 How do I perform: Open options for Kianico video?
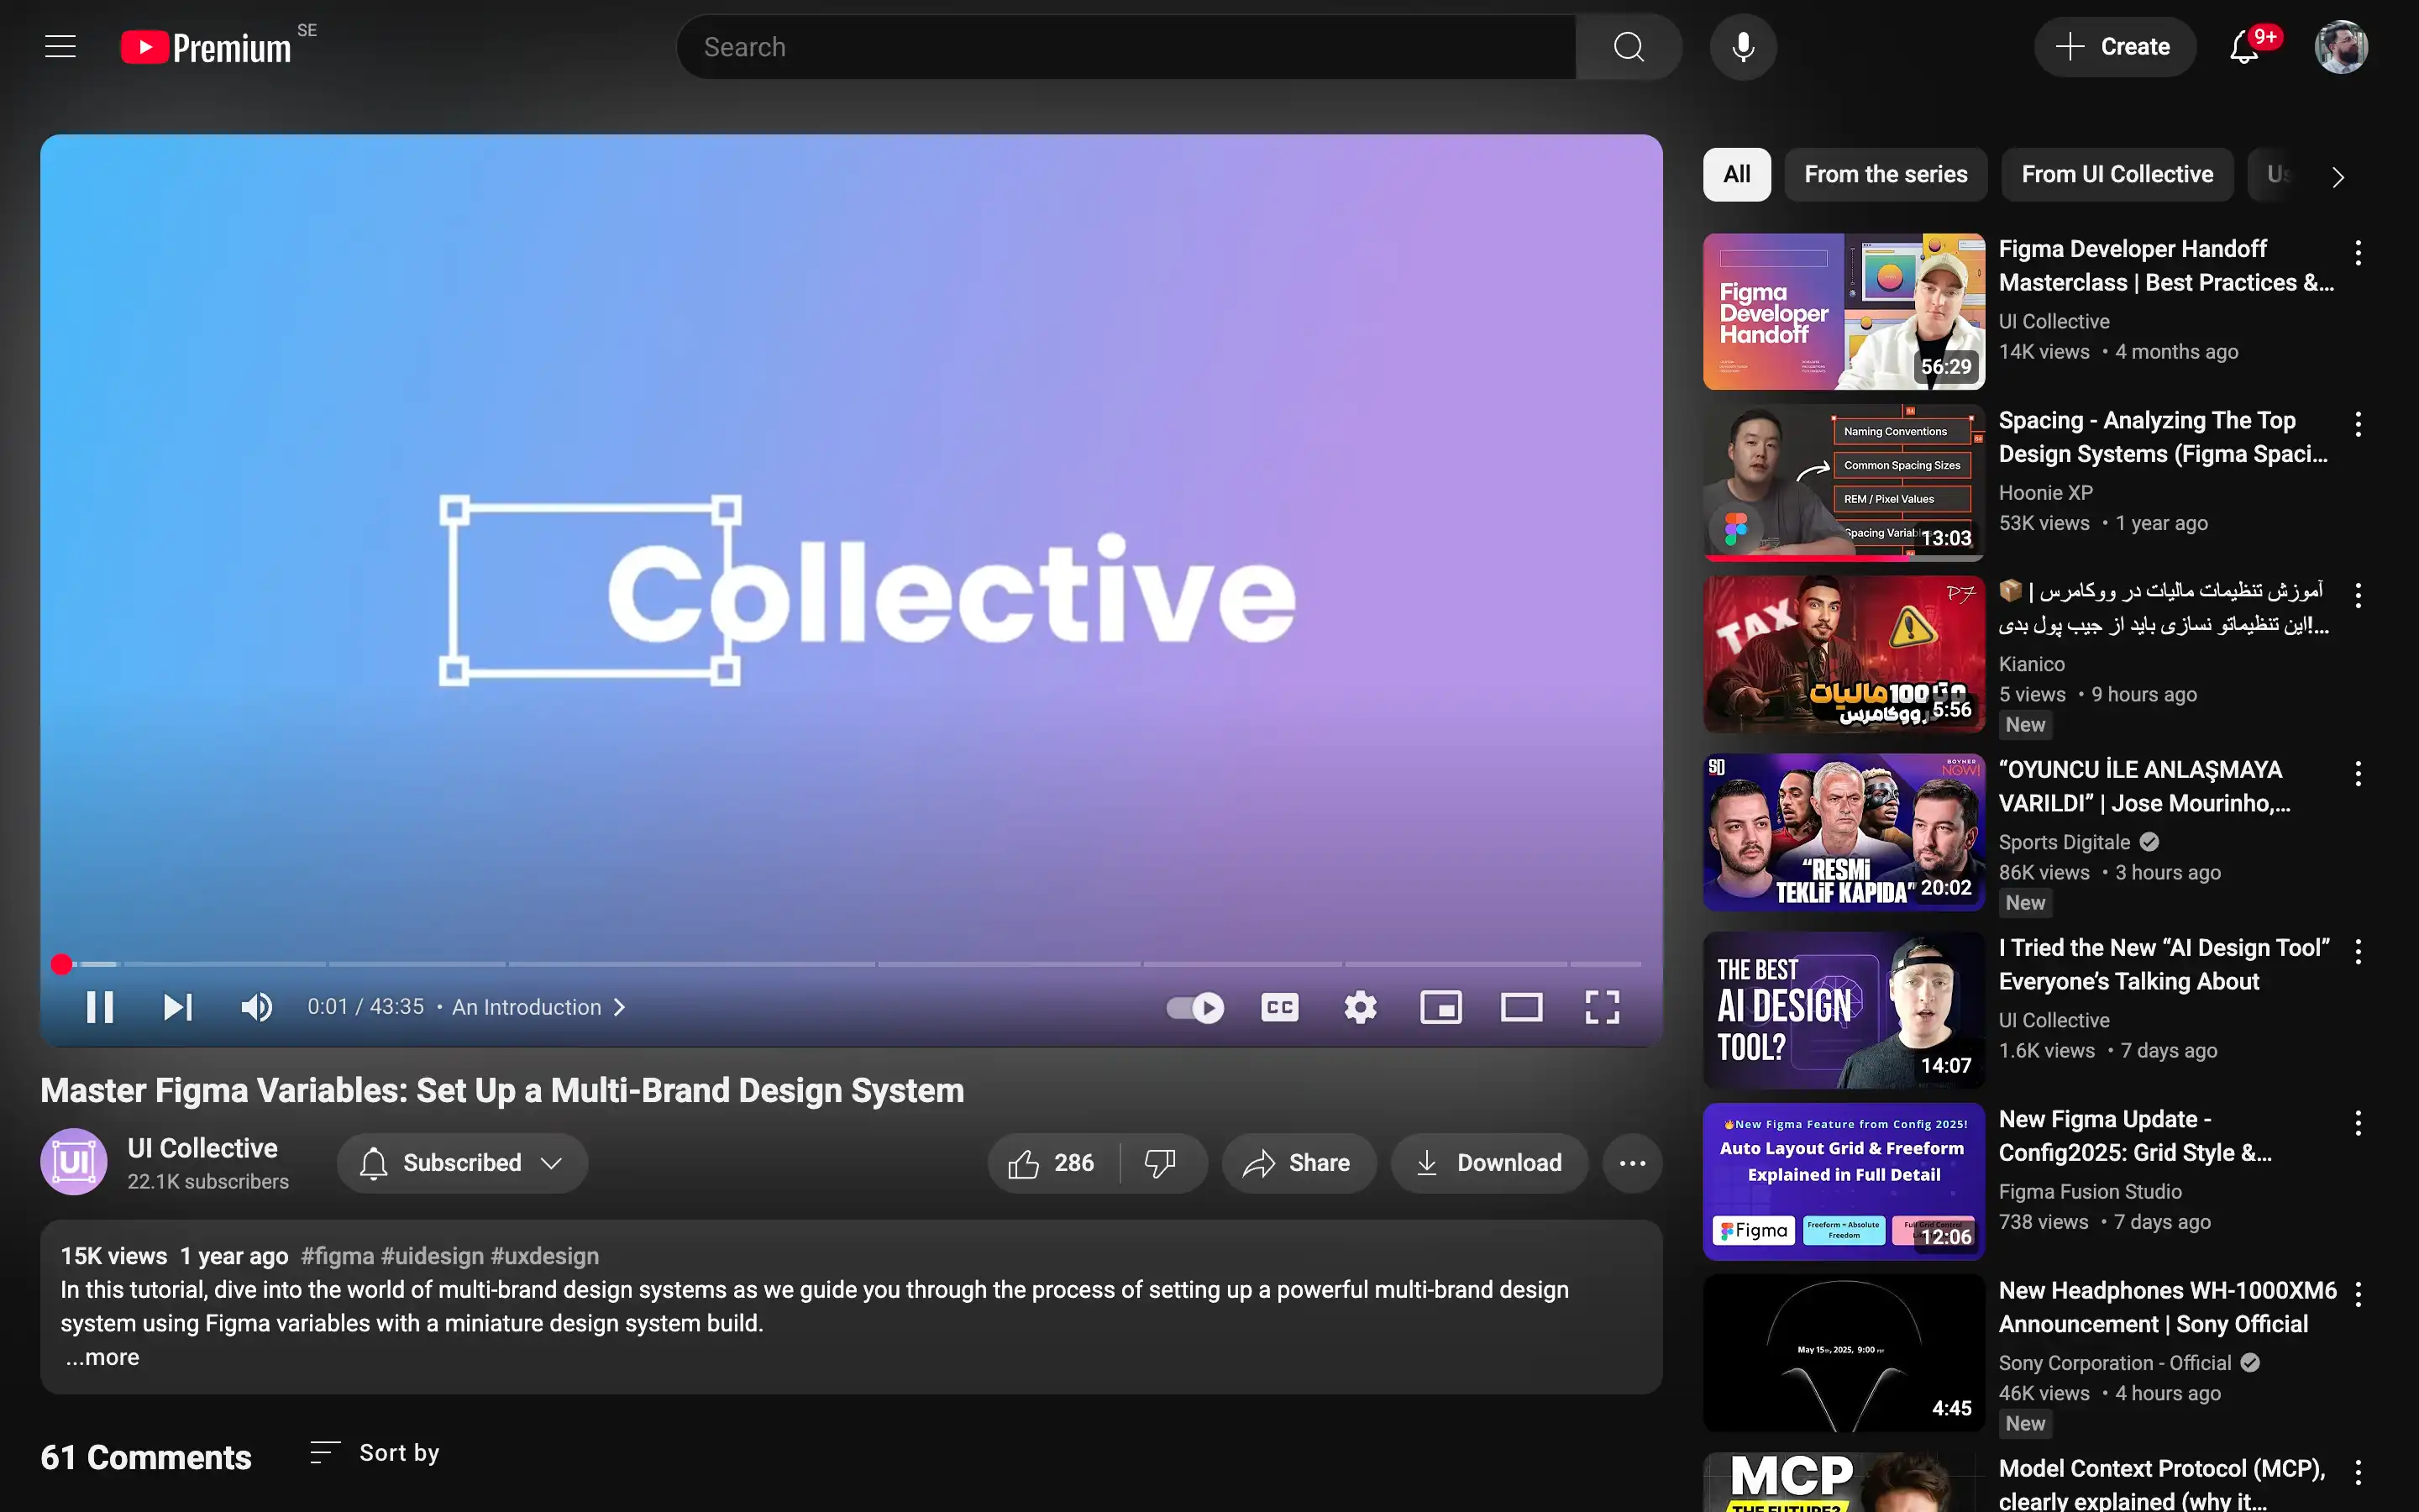pos(2358,596)
